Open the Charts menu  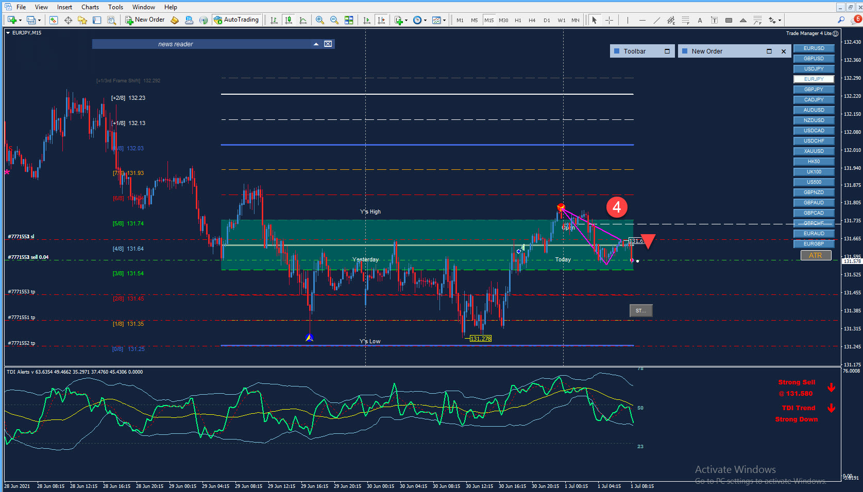(x=90, y=7)
